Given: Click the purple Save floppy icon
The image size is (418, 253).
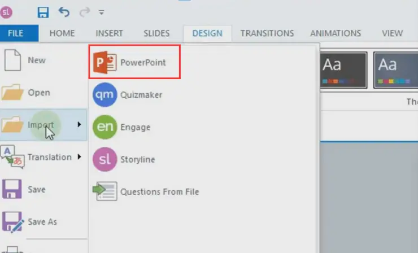Looking at the screenshot, I should point(12,189).
